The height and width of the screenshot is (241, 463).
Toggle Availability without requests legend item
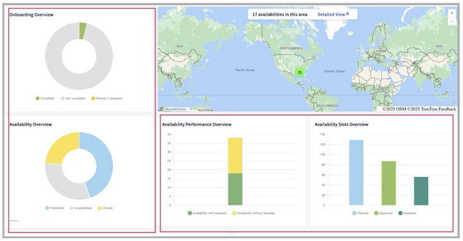[x=253, y=213]
